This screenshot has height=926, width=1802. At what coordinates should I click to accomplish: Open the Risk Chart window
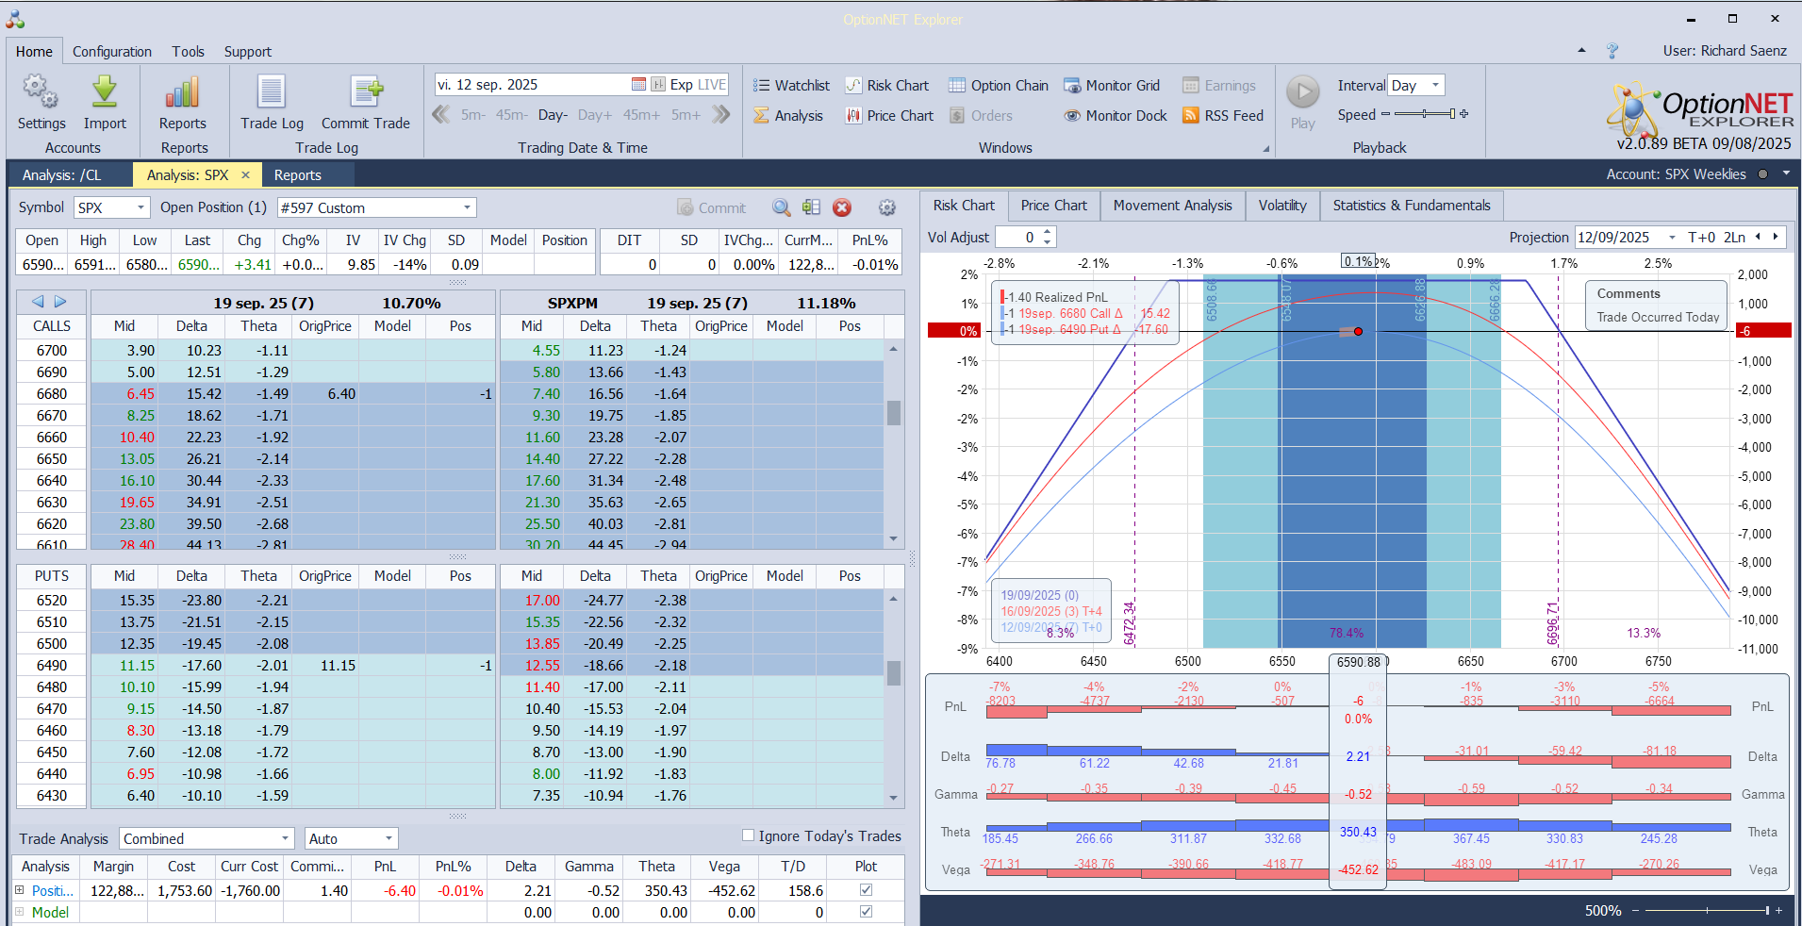pyautogui.click(x=887, y=86)
